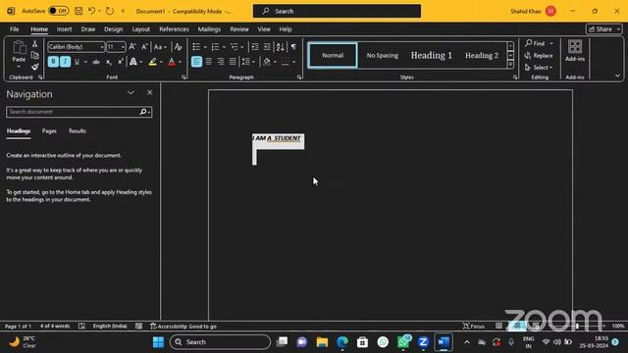Apply strikethrough formatting
This screenshot has width=628, height=353.
pyautogui.click(x=96, y=62)
